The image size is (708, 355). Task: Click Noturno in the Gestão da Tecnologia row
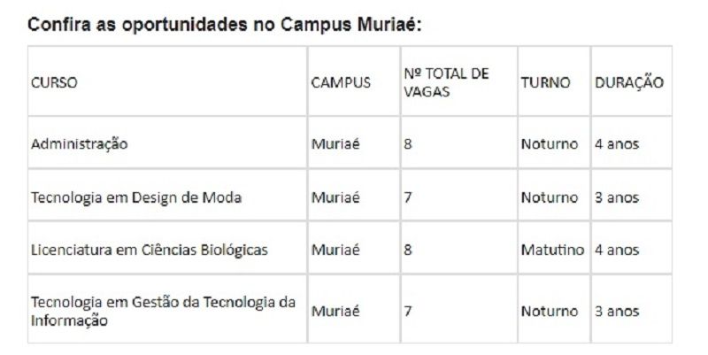coord(549,312)
